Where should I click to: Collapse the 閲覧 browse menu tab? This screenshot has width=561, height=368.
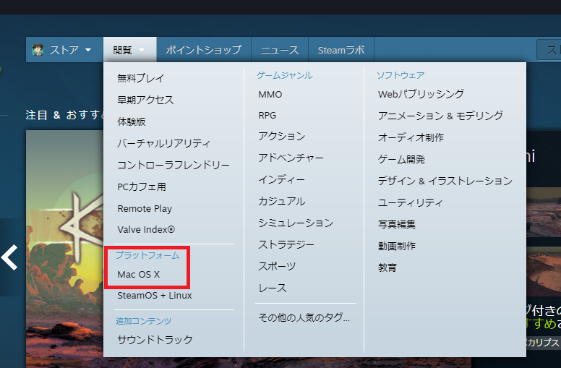(129, 50)
